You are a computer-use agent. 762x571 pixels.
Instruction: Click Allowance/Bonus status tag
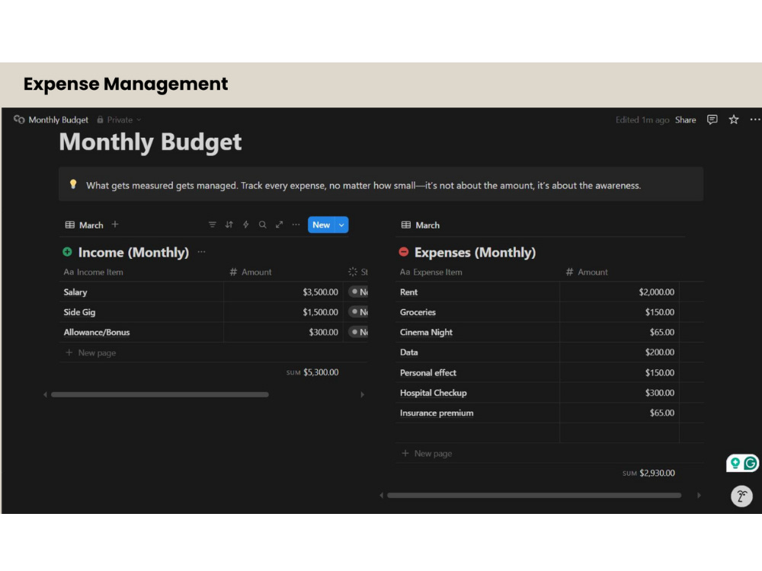tap(359, 332)
